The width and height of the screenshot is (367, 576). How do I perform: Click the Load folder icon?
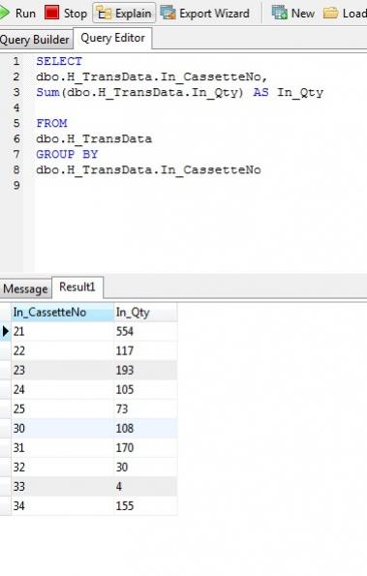(x=330, y=14)
